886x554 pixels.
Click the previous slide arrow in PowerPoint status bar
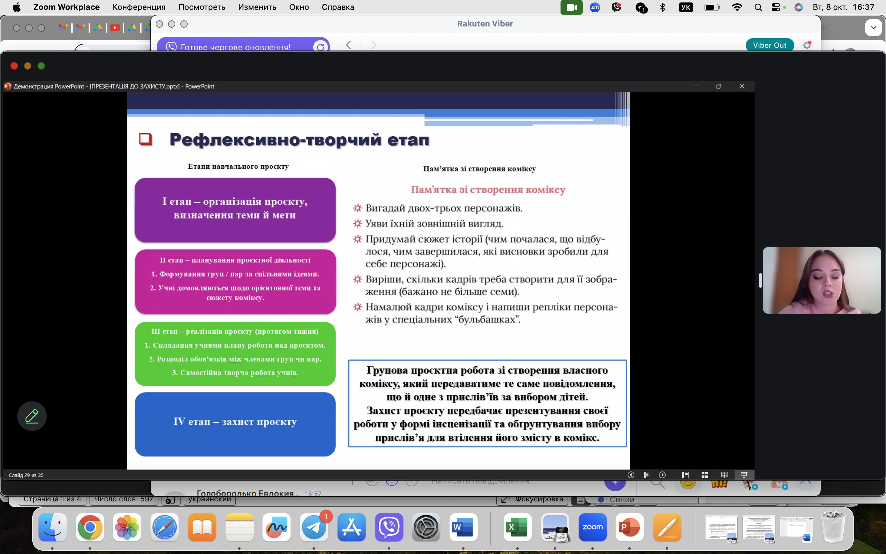pos(631,475)
